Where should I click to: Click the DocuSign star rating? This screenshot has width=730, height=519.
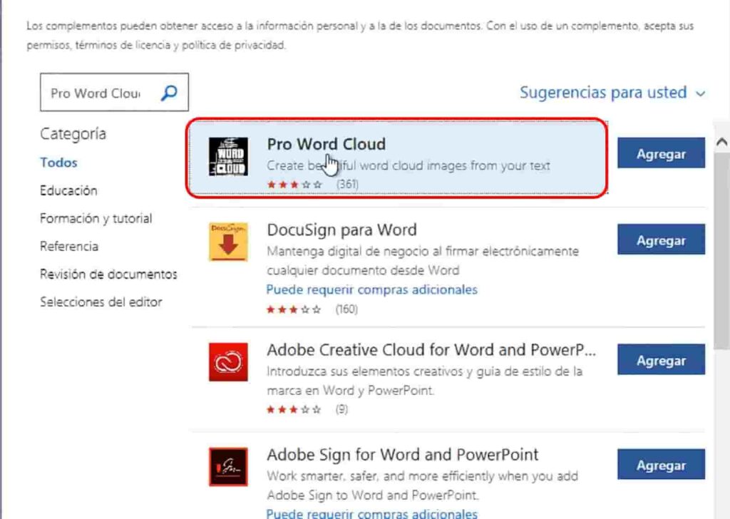point(294,310)
